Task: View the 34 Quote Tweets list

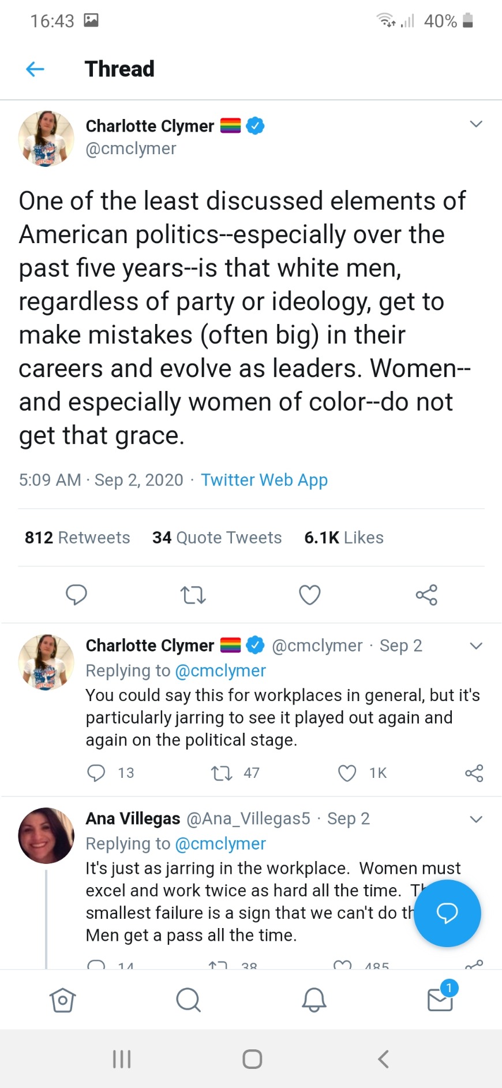Action: tap(217, 538)
